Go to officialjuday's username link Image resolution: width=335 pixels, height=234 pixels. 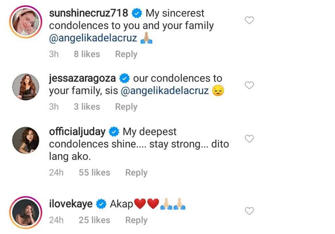pyautogui.click(x=77, y=131)
